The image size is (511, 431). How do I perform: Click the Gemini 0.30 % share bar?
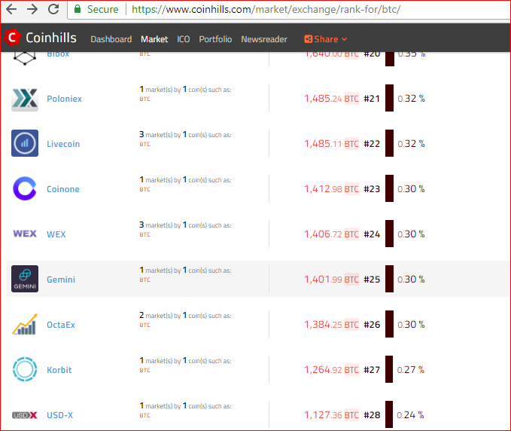[x=389, y=279]
